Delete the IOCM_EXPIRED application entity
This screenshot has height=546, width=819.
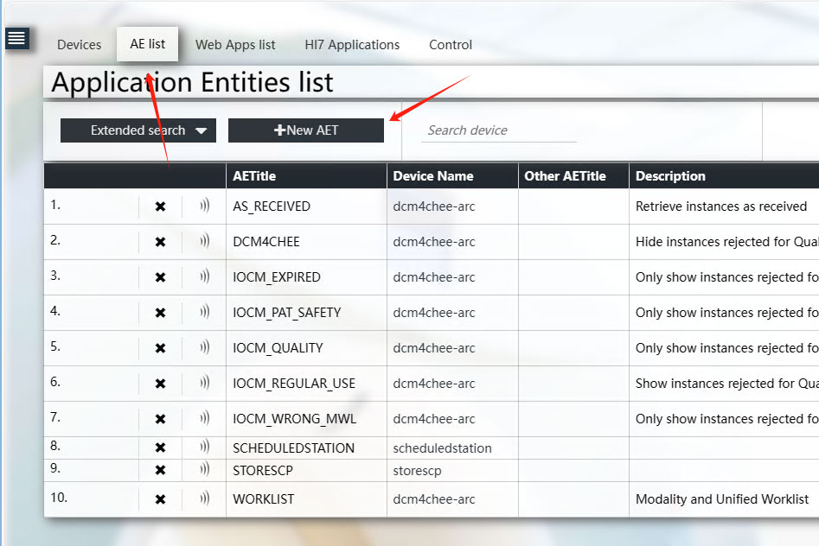160,277
